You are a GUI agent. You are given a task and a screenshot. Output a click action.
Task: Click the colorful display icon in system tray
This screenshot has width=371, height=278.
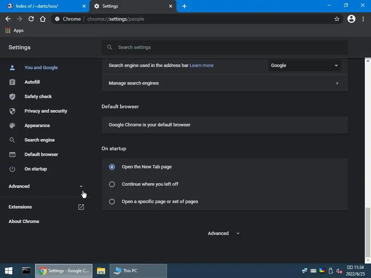tap(322, 271)
